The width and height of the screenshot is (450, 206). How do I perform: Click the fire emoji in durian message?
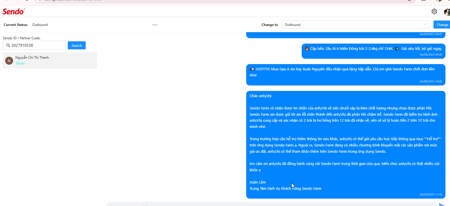(x=307, y=49)
